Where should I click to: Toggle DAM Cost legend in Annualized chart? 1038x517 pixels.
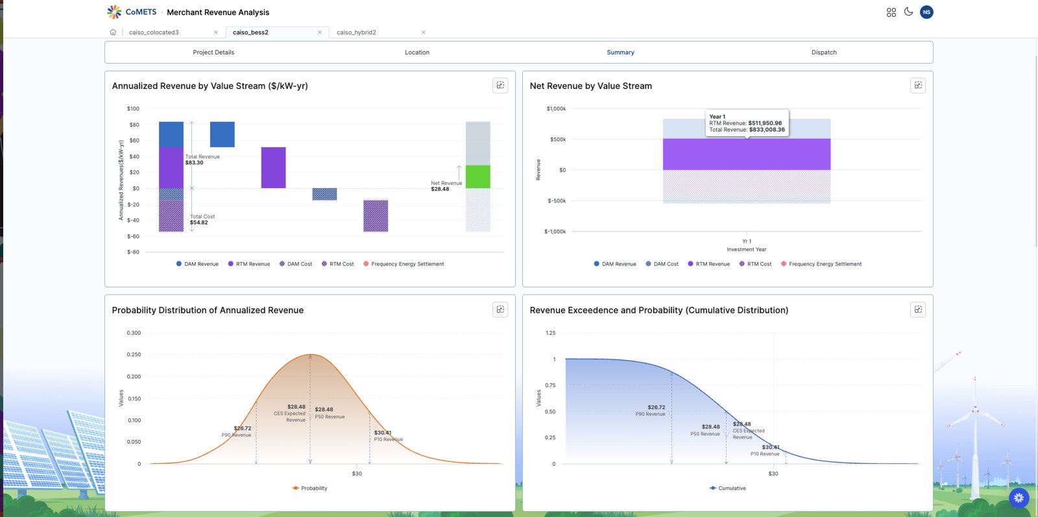(x=296, y=264)
